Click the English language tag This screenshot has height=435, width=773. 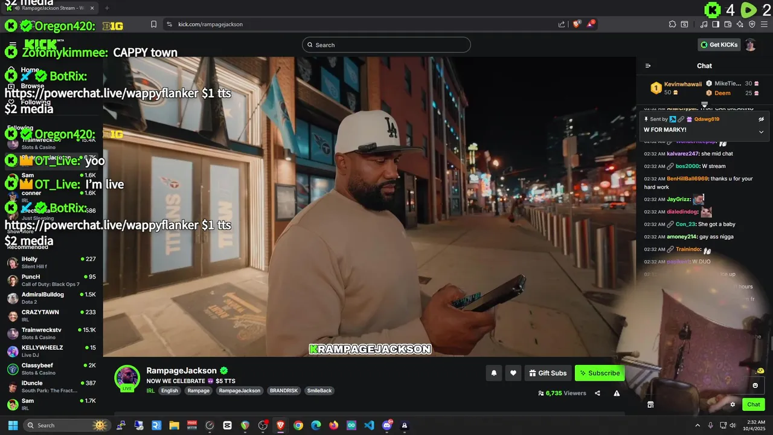(x=170, y=391)
